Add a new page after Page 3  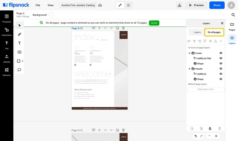click(100, 130)
